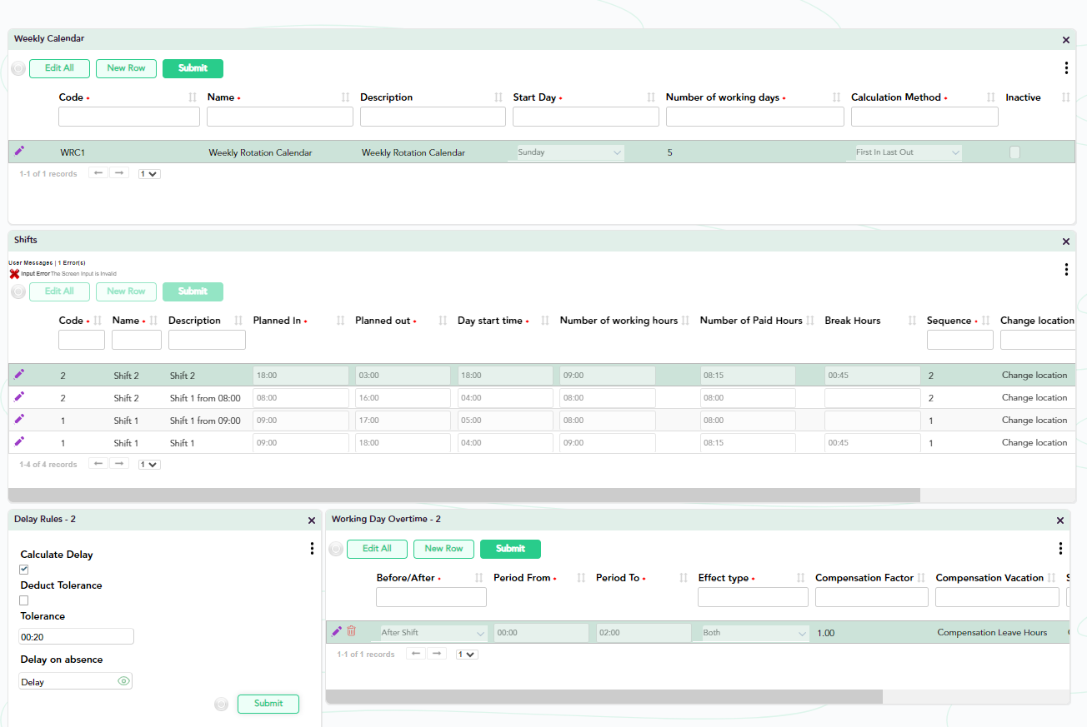Click New Row in Weekly Calendar
This screenshot has height=727, width=1087.
126,68
